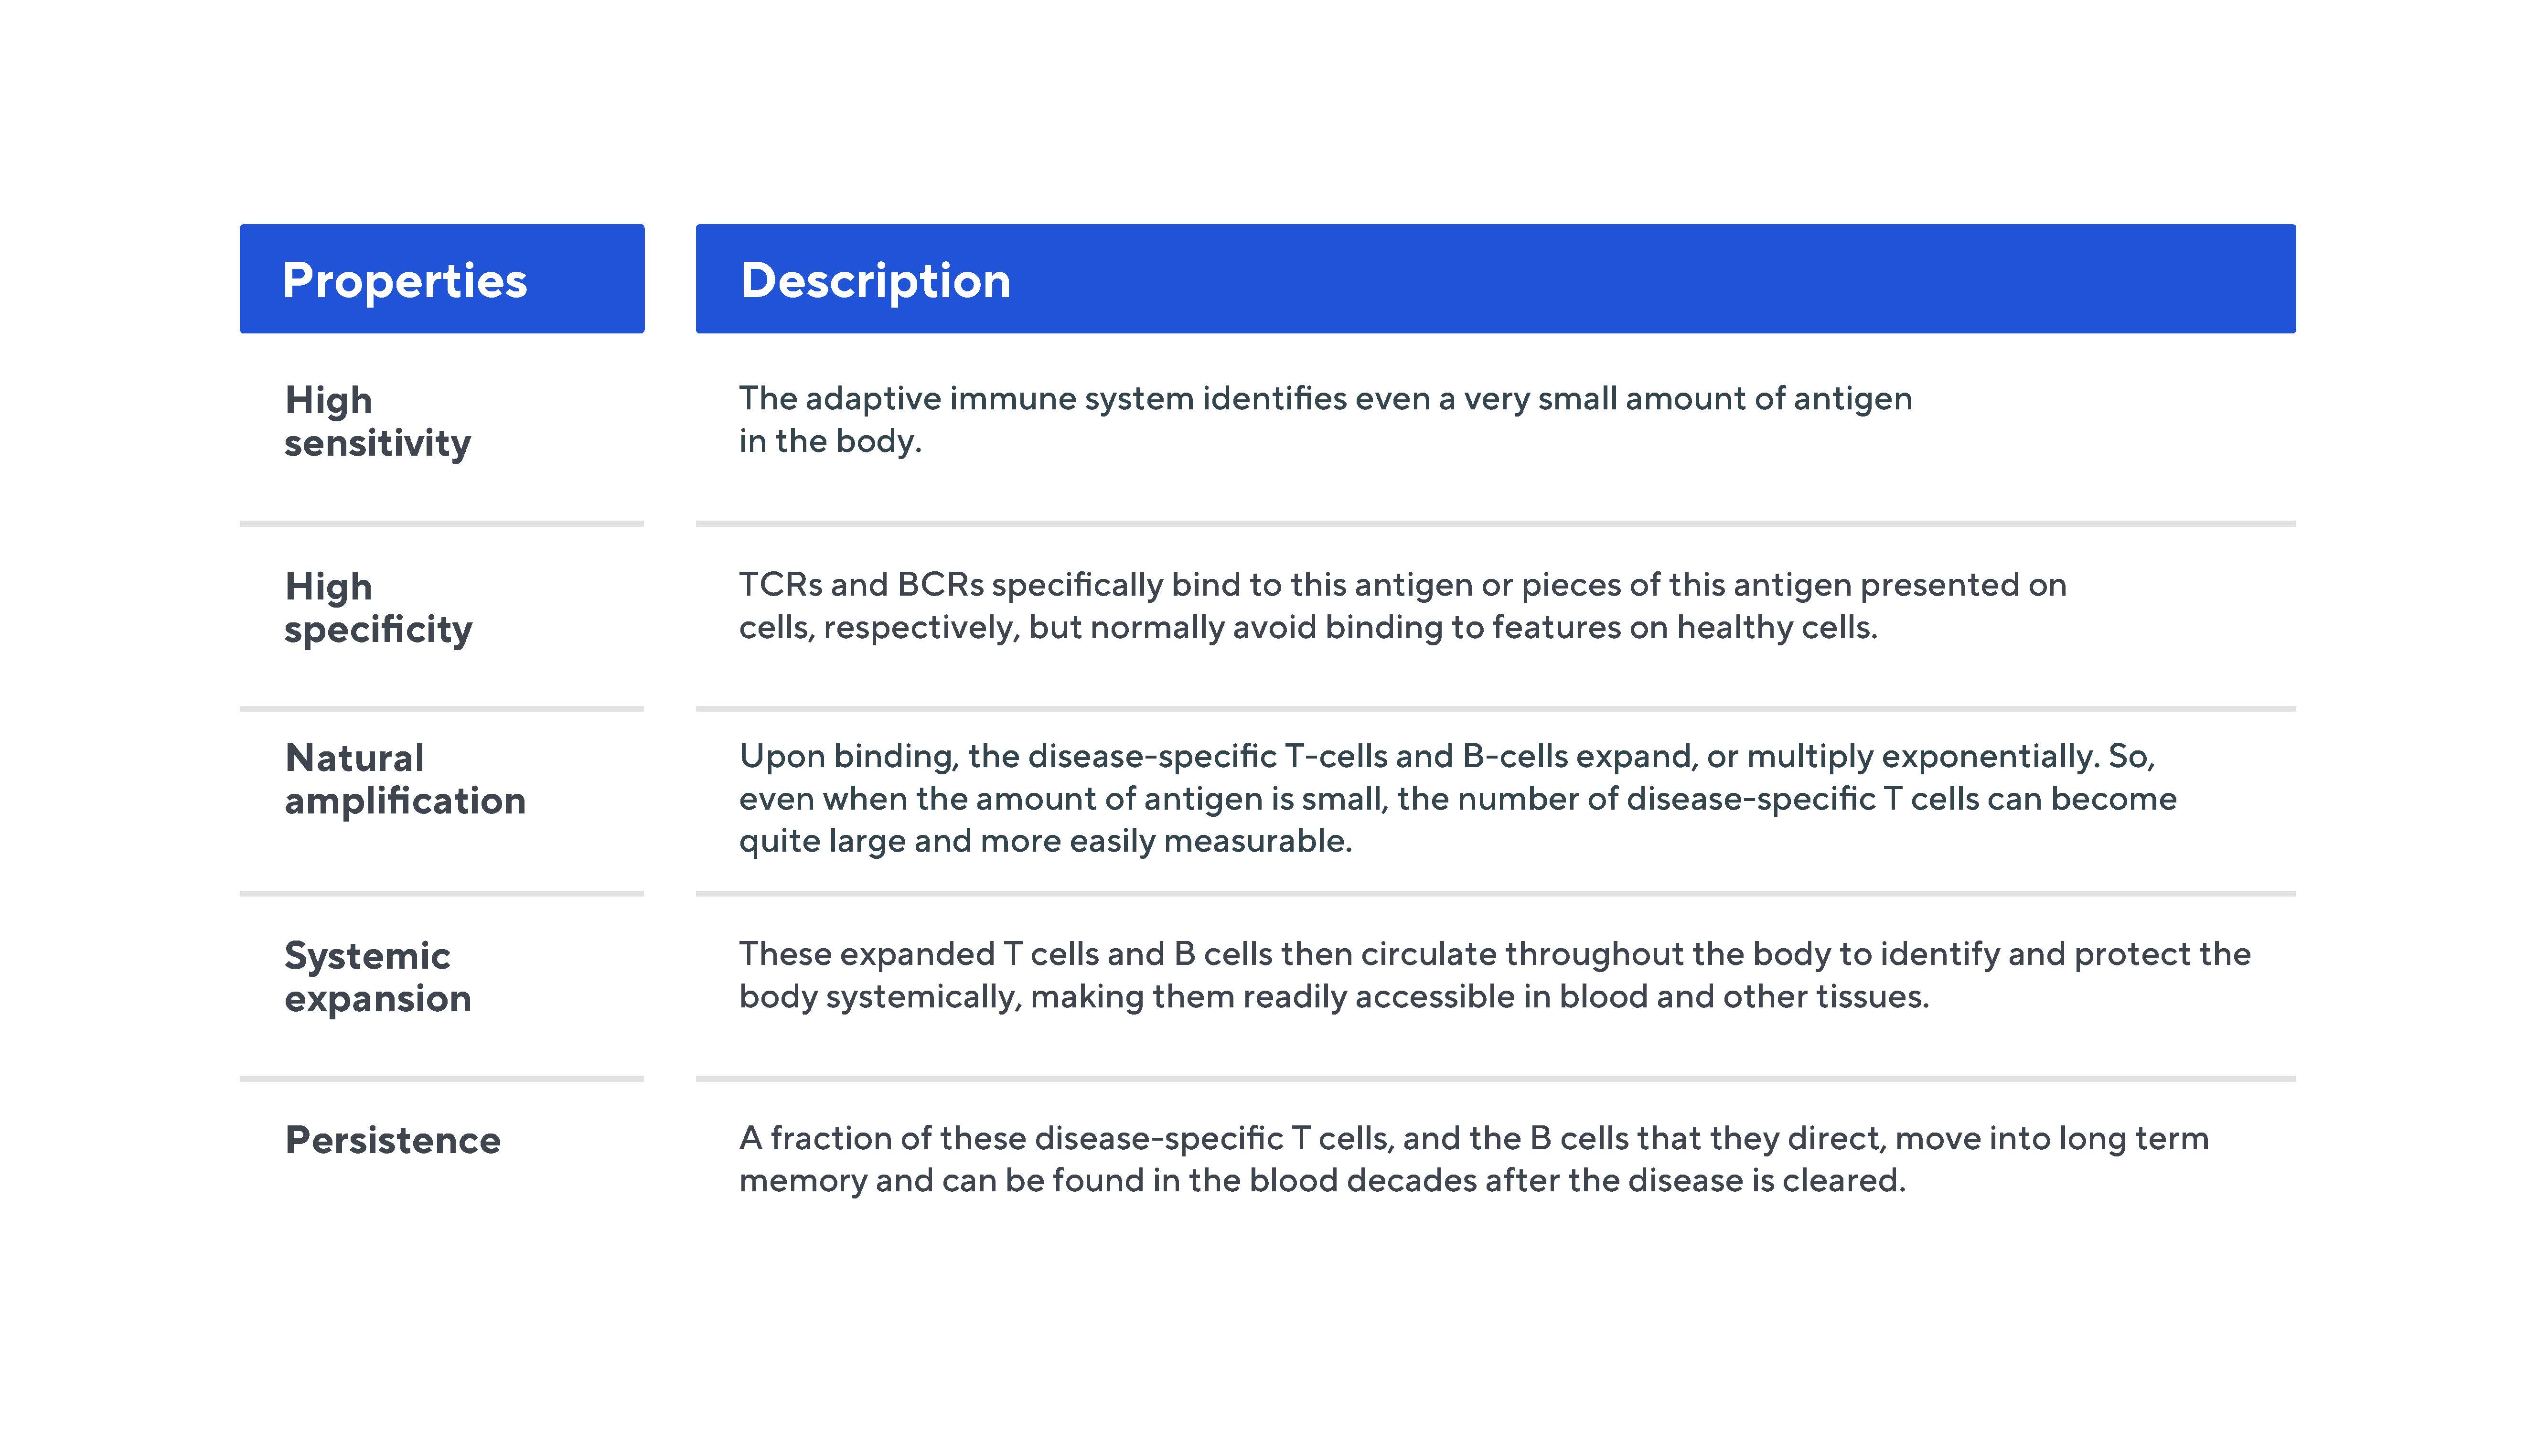The height and width of the screenshot is (1433, 2548).
Task: Click the Systemic expansion row label
Action: click(x=377, y=977)
